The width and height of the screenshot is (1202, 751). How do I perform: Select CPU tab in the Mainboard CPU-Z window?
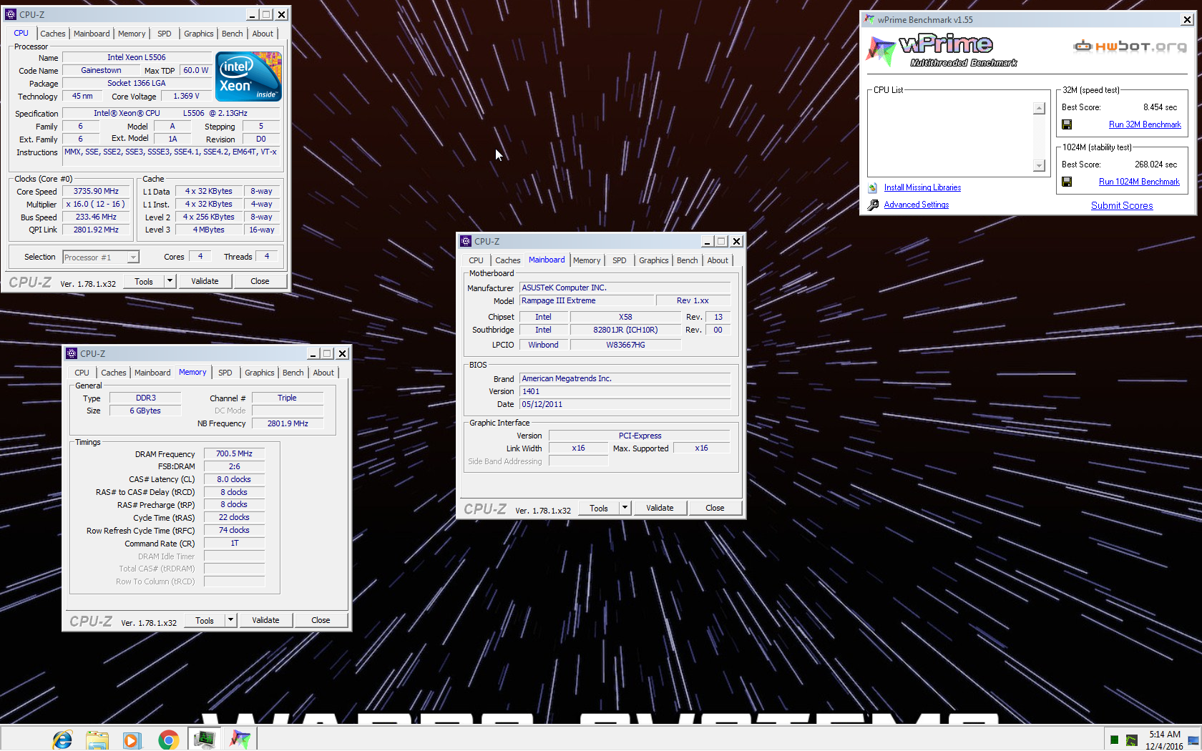tap(477, 260)
